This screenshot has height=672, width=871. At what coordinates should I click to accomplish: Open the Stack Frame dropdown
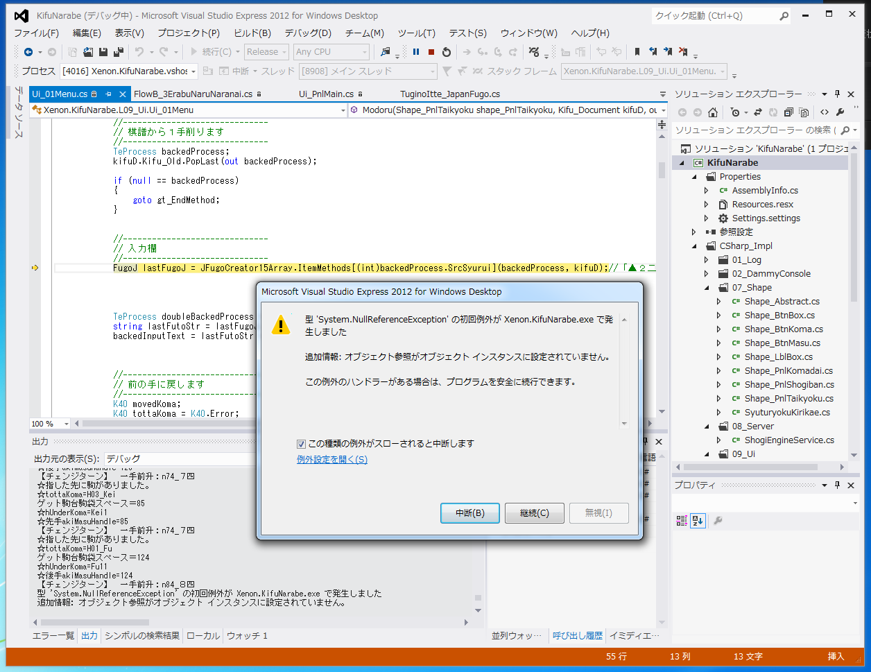[644, 71]
